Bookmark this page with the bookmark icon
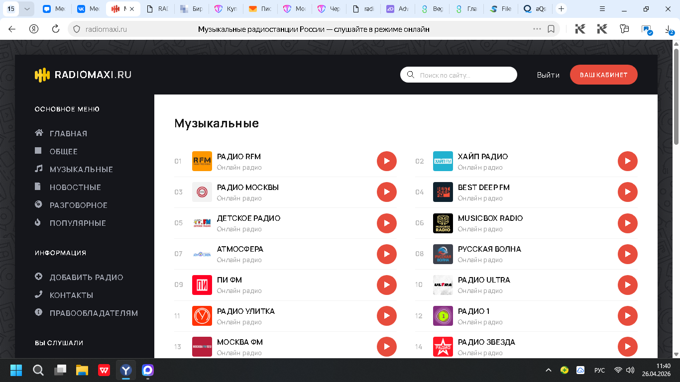 [x=551, y=29]
